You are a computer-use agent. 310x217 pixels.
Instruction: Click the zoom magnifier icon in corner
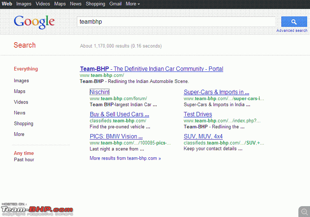pos(304,212)
